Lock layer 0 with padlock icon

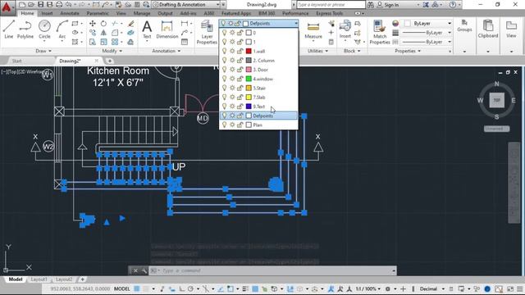coord(240,33)
